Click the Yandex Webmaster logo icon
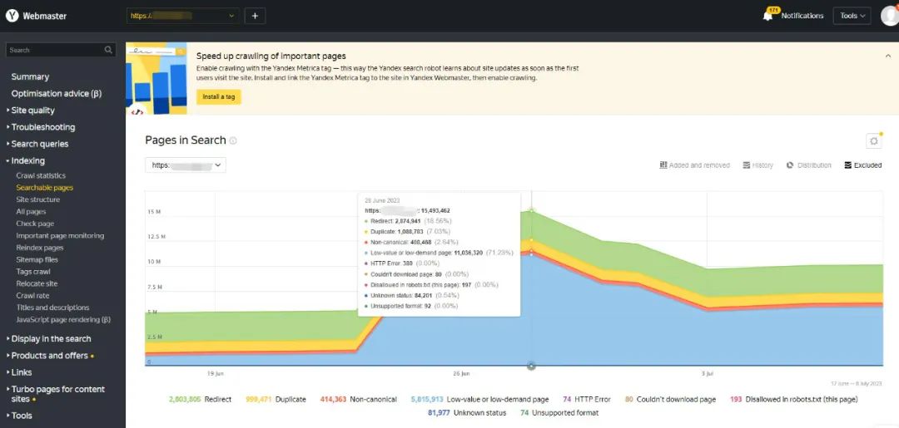This screenshot has height=428, width=899. pyautogui.click(x=12, y=16)
